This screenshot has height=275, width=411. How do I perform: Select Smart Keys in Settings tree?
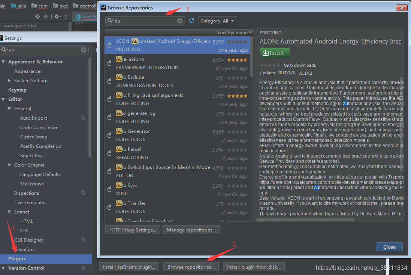(x=32, y=156)
